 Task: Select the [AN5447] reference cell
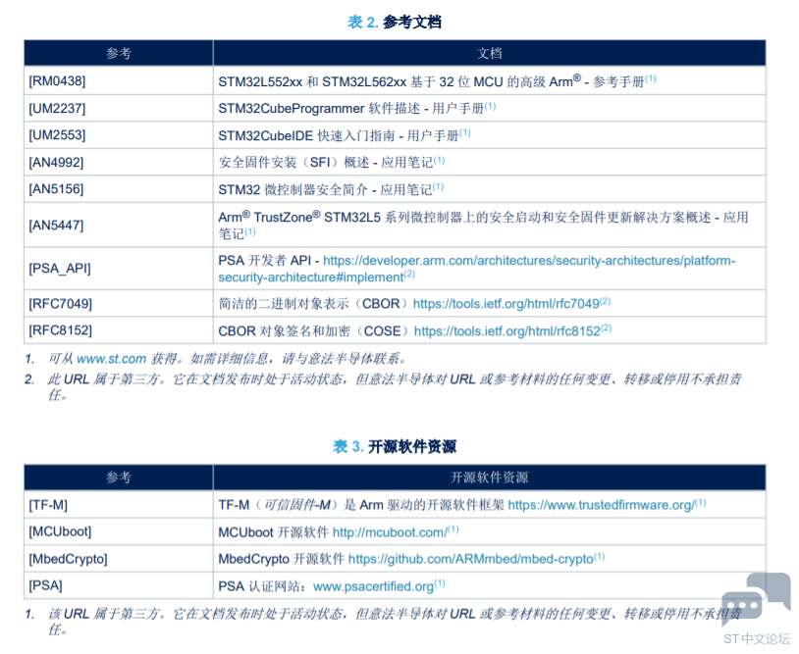(118, 225)
